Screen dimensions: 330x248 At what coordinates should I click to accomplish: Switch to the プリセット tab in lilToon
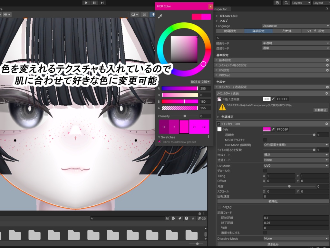[x=287, y=31]
